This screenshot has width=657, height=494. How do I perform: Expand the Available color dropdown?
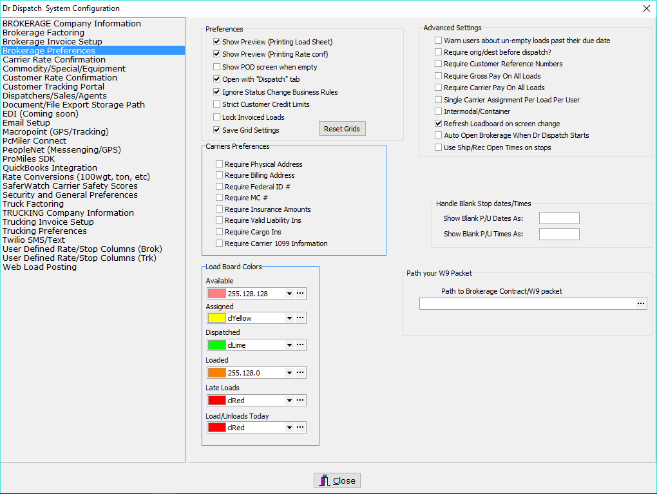point(289,294)
